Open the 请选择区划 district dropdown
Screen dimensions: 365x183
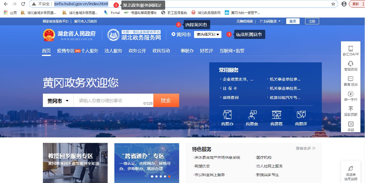[208, 35]
